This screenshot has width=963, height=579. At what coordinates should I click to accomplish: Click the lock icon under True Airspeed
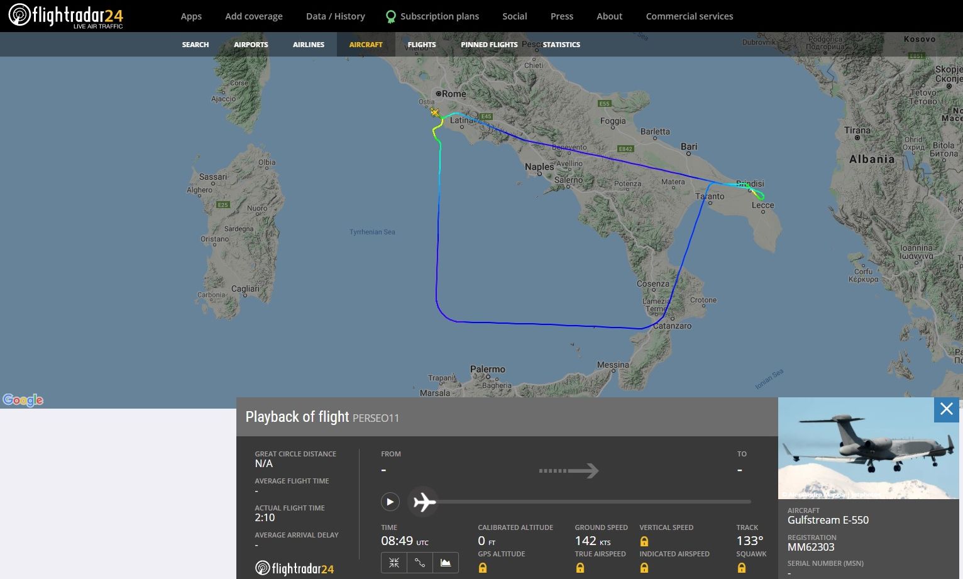580,568
